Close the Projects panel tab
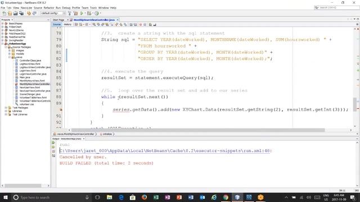 [12, 20]
